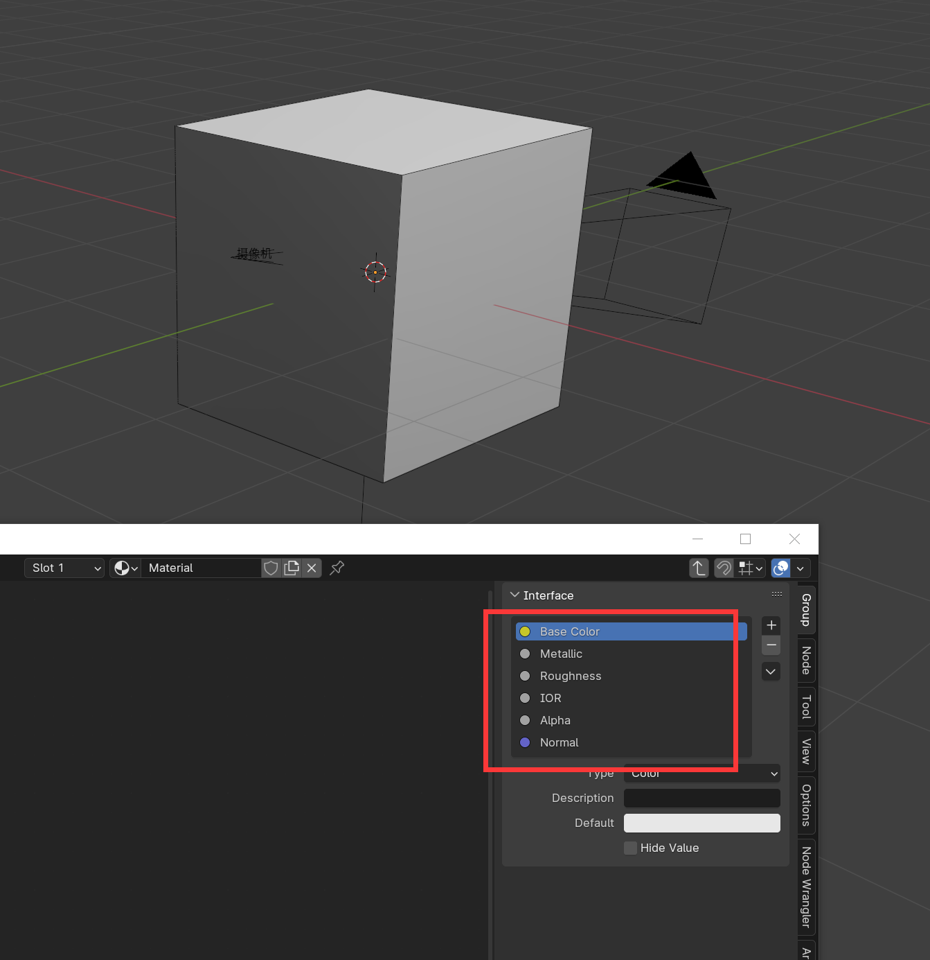930x960 pixels.
Task: Toggle the node editor overlays icon
Action: tap(781, 568)
